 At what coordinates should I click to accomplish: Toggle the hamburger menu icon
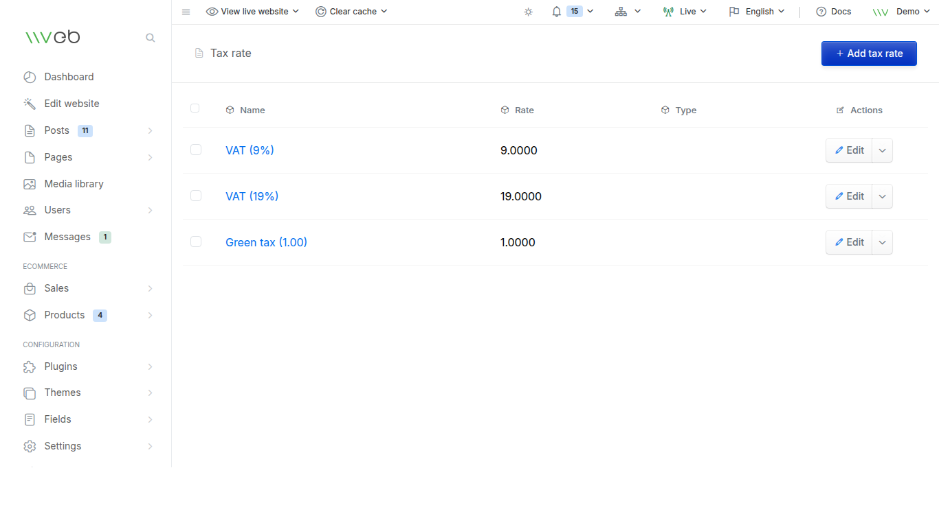pos(186,12)
